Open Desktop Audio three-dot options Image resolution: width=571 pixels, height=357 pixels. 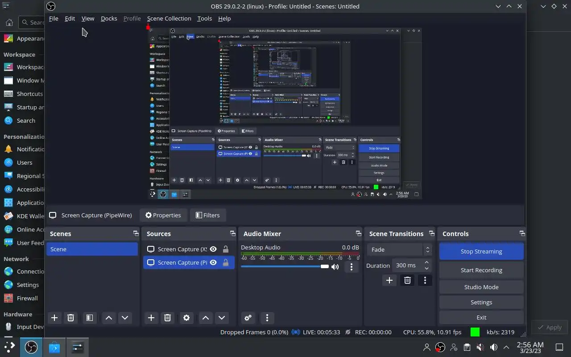tap(352, 267)
